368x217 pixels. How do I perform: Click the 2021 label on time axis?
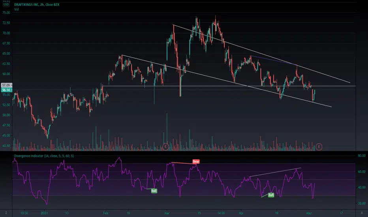point(44,213)
